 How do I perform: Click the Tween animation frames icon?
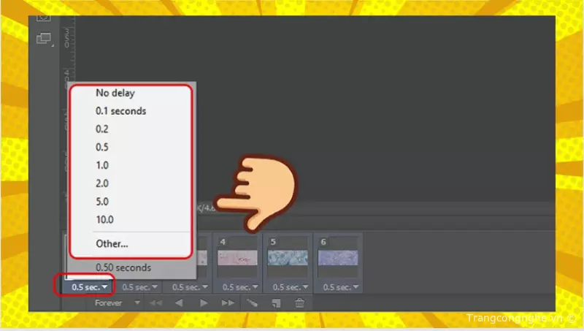pos(253,303)
